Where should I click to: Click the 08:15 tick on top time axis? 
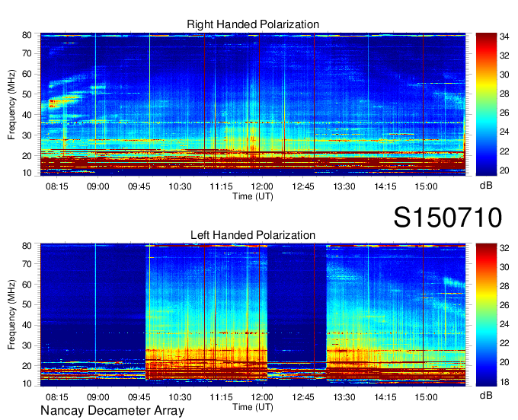[x=57, y=186]
